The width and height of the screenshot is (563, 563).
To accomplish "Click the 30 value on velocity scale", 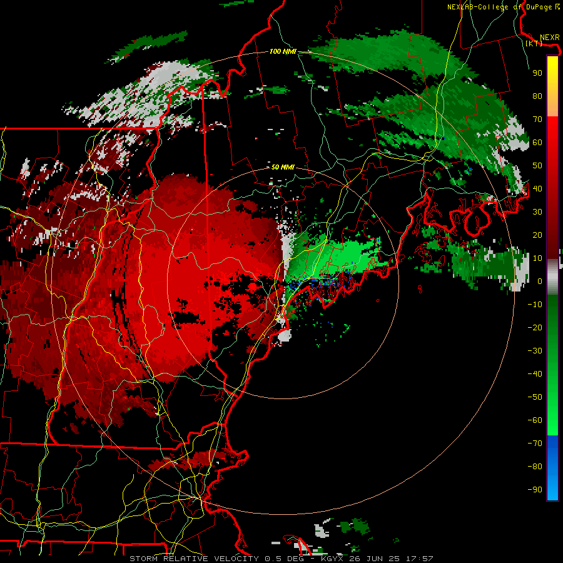I will pos(537,212).
